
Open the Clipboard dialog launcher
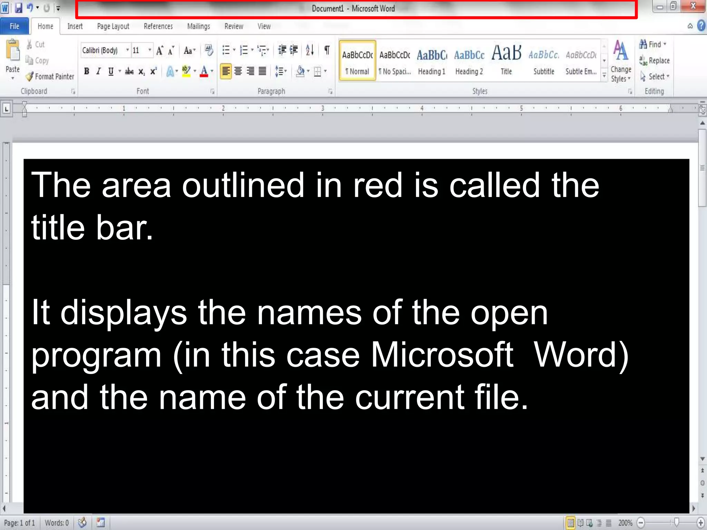pos(73,91)
